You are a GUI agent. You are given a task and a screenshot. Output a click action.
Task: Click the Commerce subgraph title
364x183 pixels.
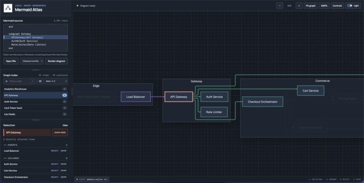click(322, 81)
